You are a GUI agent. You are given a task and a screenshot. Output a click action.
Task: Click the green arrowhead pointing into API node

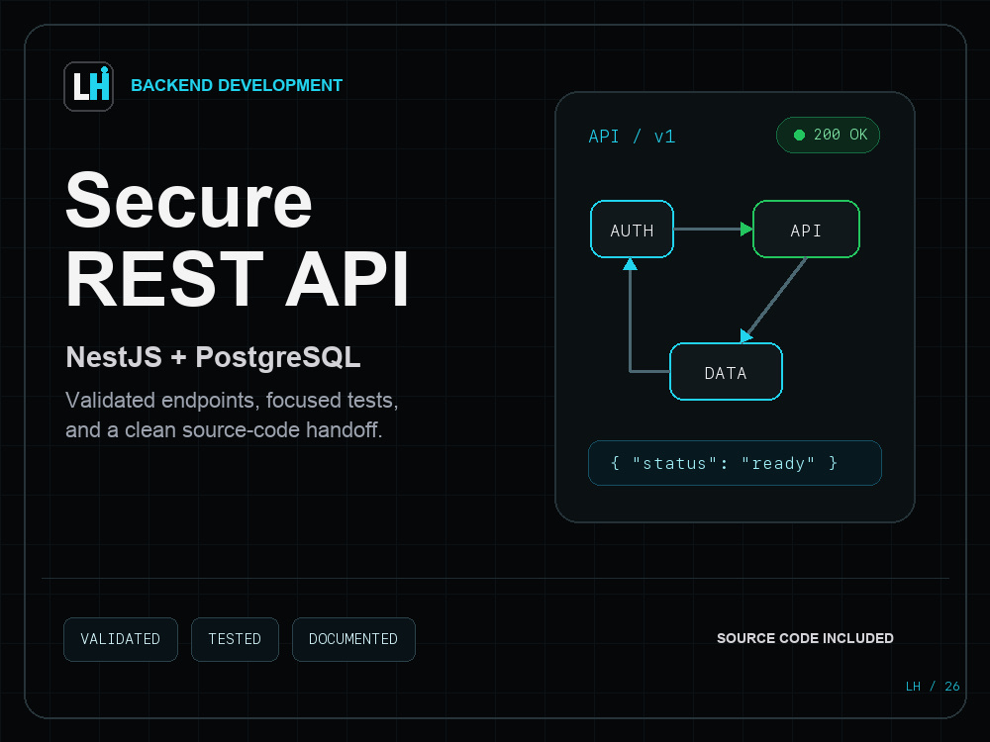(746, 230)
